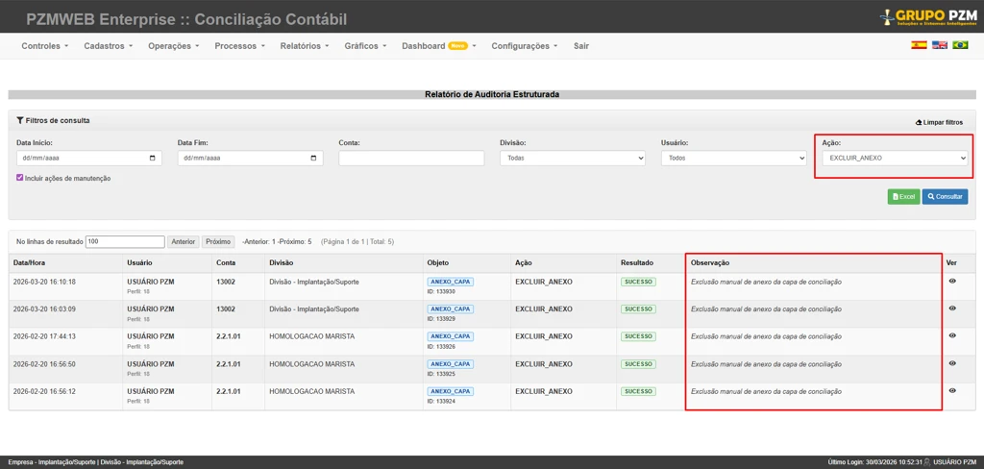The width and height of the screenshot is (984, 469).
Task: Click the Consultar button
Action: point(945,196)
